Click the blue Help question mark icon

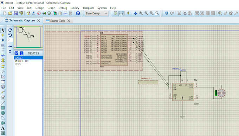click(x=78, y=13)
